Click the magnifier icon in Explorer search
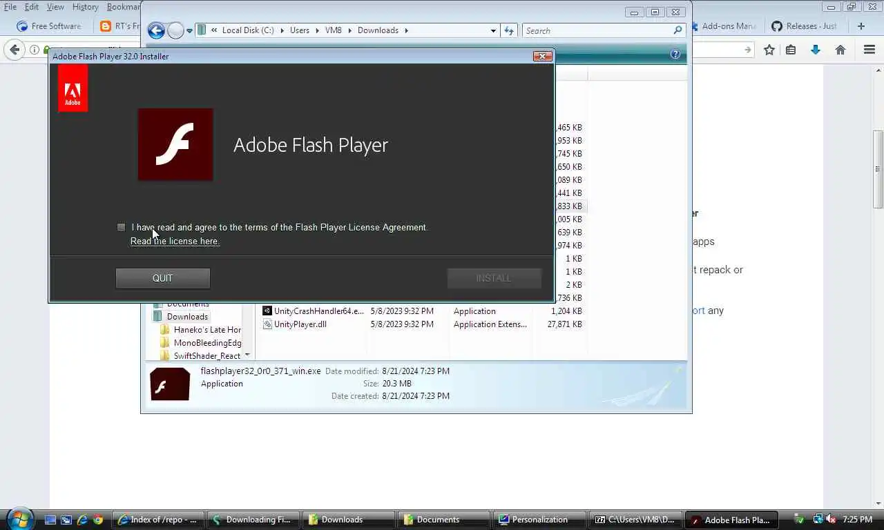This screenshot has width=884, height=530. point(678,30)
